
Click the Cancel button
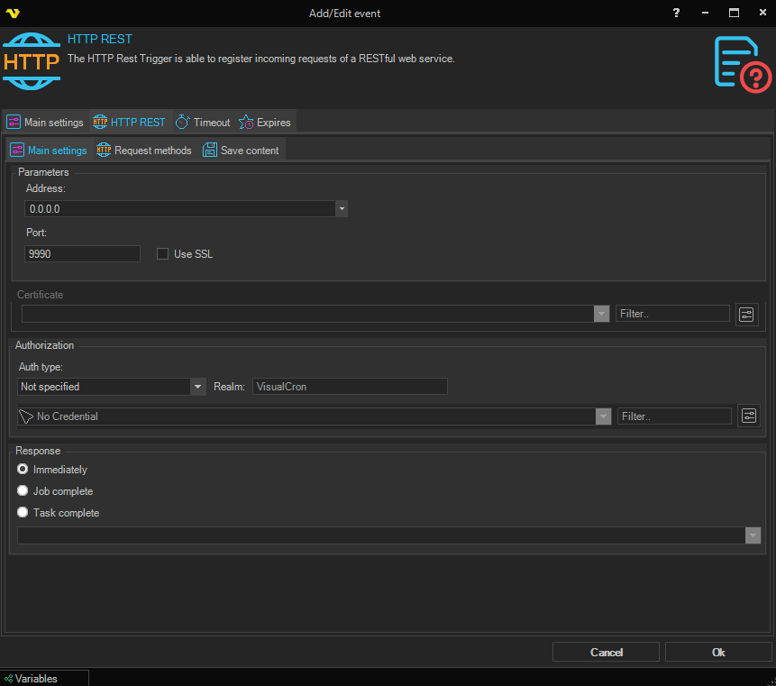(x=606, y=652)
